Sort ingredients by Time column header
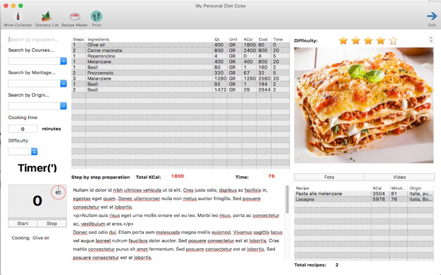The width and height of the screenshot is (441, 275). pyautogui.click(x=281, y=40)
